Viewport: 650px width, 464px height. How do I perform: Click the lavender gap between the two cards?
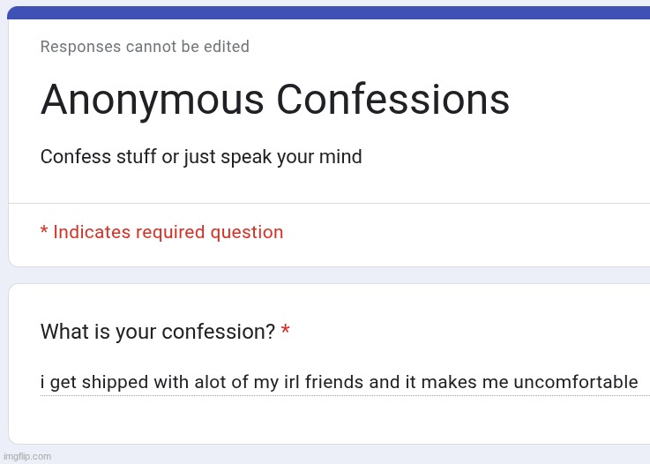coord(328,275)
